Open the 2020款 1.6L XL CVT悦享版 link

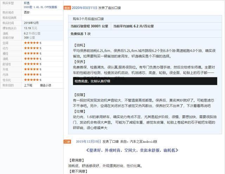point(40,7)
